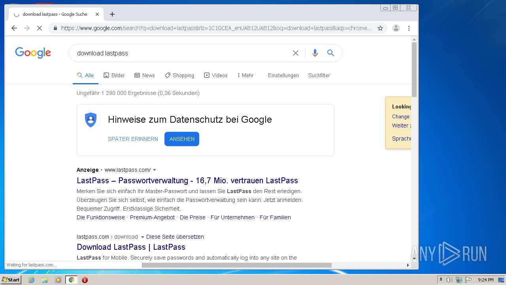Click Sprache link in yellow box
Viewport: 506px width, 285px height.
402,139
